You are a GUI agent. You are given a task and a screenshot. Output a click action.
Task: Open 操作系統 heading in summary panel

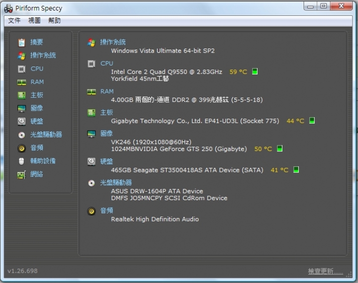point(113,42)
